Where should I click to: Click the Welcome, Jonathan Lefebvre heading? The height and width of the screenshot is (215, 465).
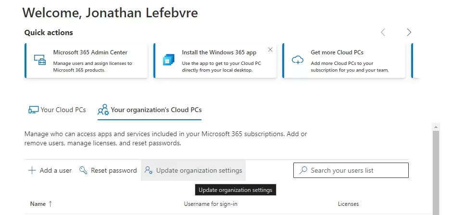point(110,13)
